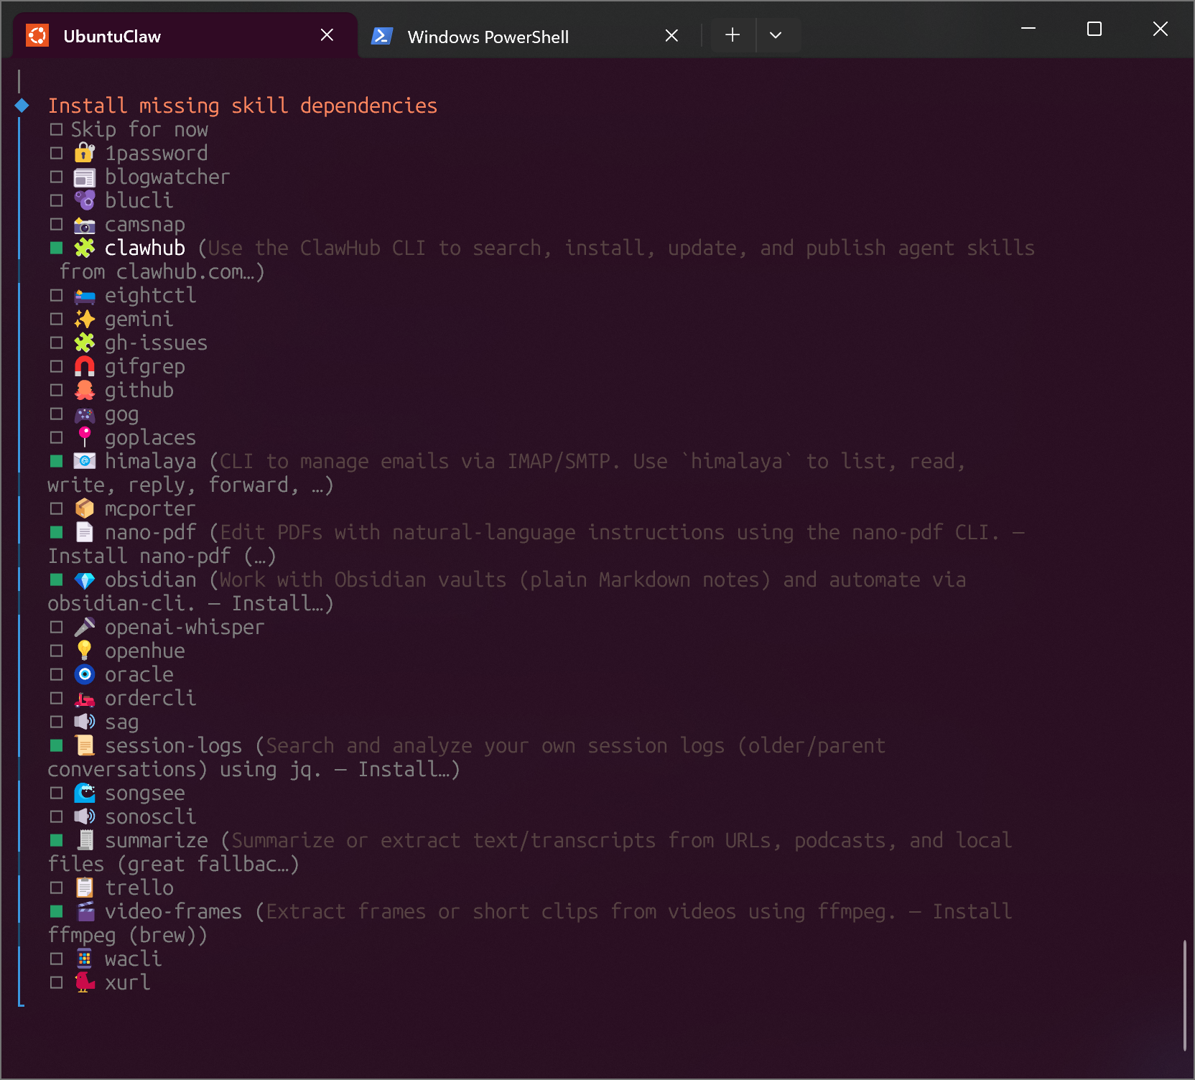Click the trello clipboard icon
Viewport: 1195px width, 1080px height.
[x=85, y=888]
